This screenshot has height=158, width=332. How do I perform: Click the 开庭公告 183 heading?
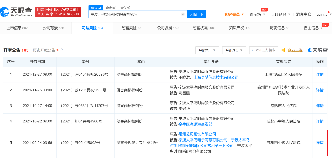pyautogui.click(x=16, y=50)
